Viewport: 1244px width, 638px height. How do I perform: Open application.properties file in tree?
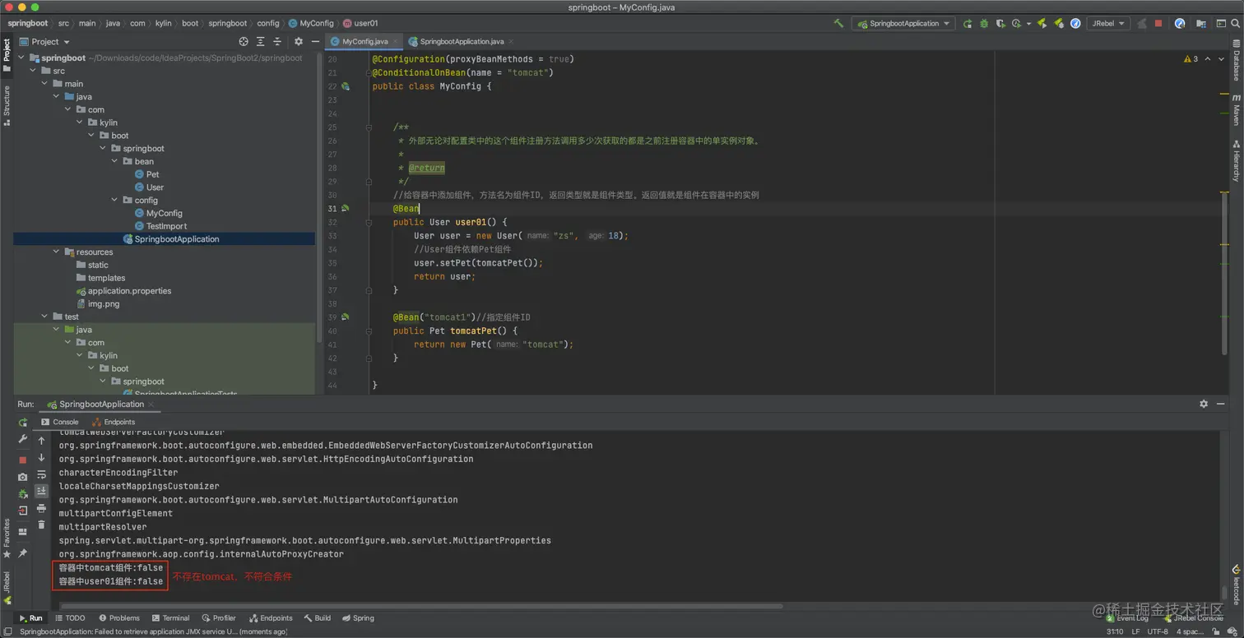[123, 291]
